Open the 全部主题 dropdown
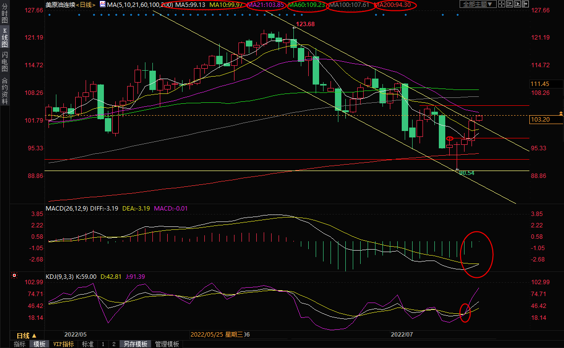This screenshot has width=564, height=348. tap(478, 4)
